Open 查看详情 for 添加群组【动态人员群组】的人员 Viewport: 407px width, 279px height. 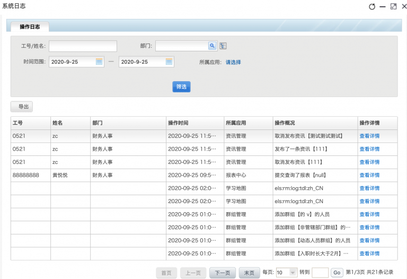tap(369, 241)
